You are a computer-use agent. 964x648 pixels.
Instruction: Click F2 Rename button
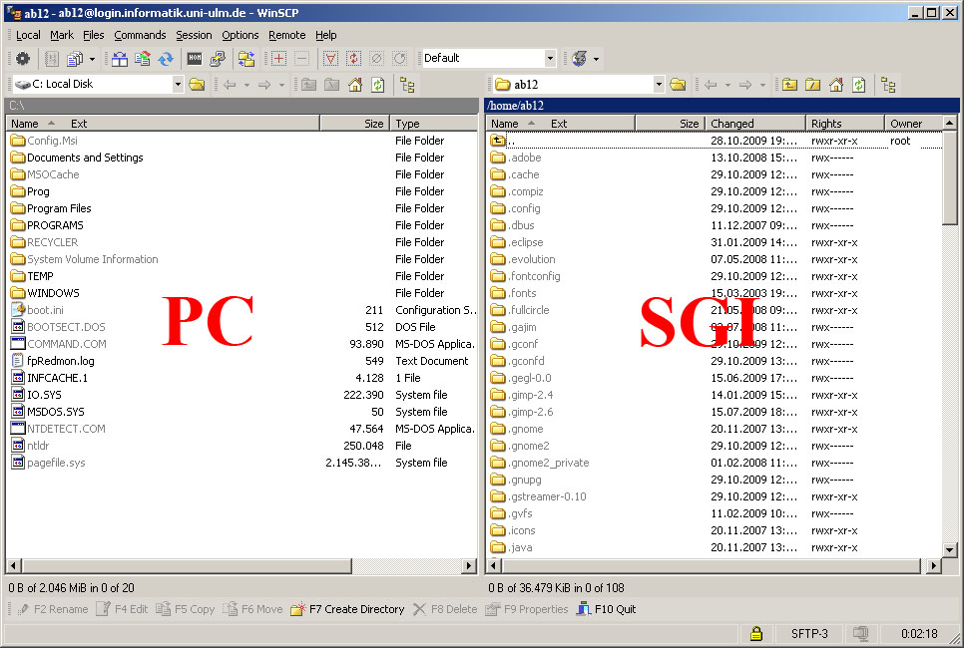(x=52, y=609)
